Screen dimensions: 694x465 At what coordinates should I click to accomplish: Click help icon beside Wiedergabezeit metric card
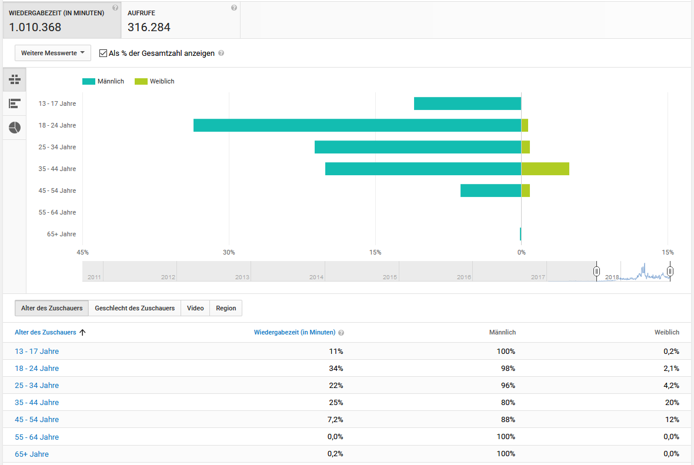115,8
